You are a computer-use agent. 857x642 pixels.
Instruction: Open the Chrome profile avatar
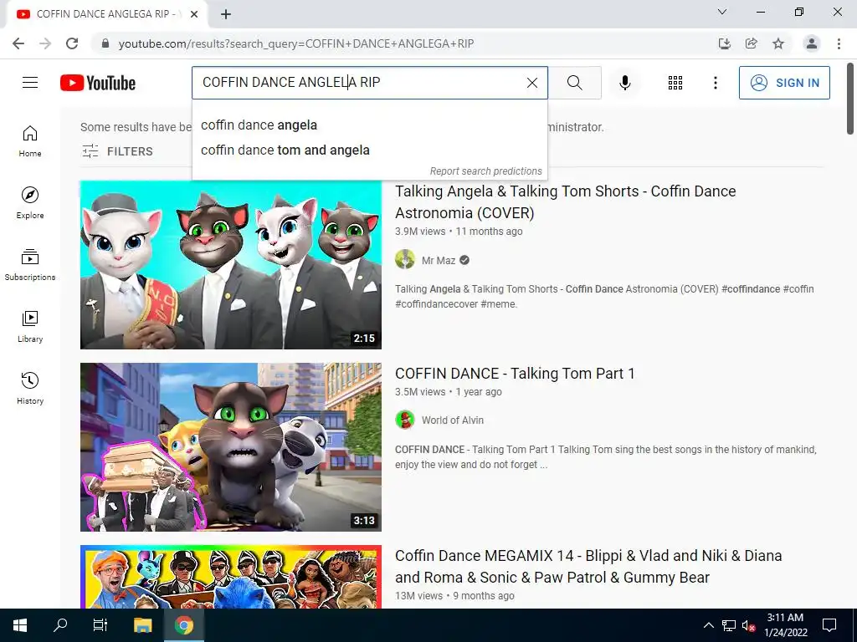tap(812, 43)
